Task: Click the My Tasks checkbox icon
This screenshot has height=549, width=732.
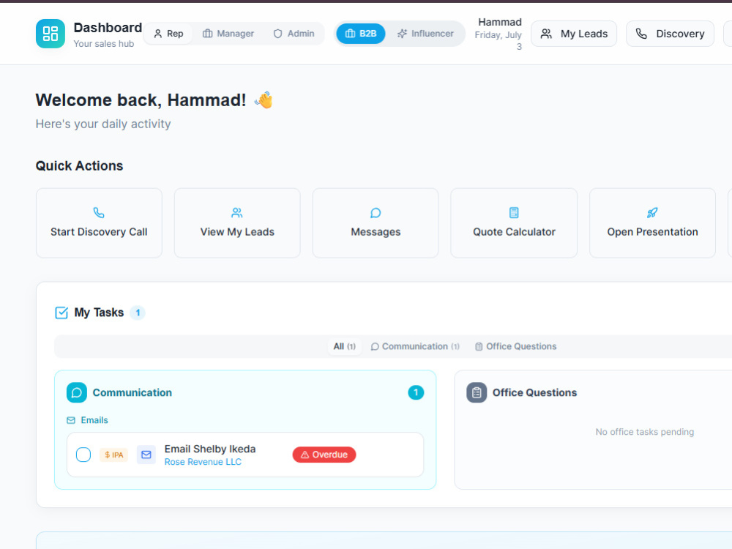Action: (x=61, y=313)
